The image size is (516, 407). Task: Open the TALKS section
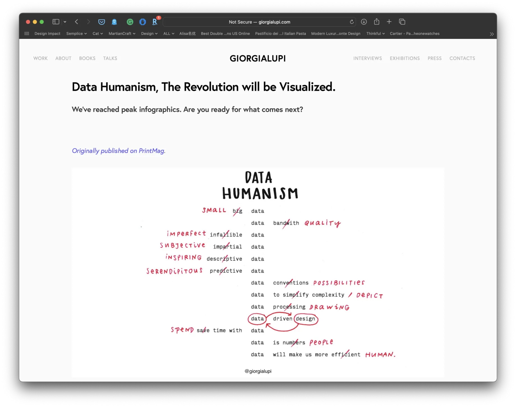[110, 58]
